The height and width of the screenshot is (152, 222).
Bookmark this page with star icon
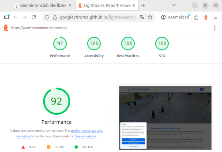(x=150, y=17)
